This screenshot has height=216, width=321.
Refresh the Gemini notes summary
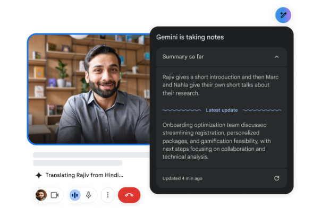[276, 178]
